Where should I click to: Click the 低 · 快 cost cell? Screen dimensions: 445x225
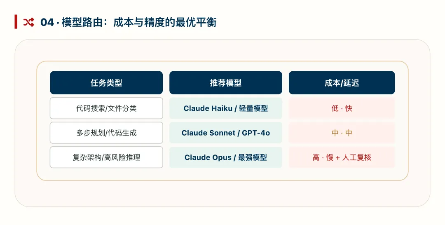(x=342, y=108)
